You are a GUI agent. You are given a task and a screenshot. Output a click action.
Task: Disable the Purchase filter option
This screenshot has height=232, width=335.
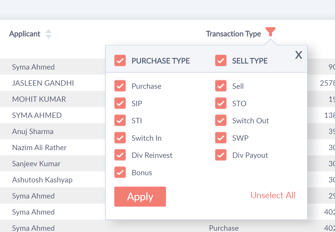tap(120, 86)
